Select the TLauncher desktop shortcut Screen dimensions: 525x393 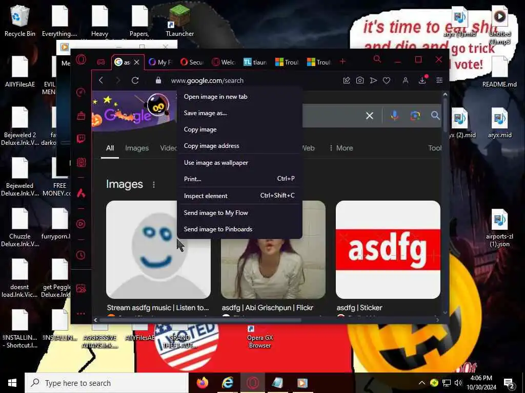[x=180, y=20]
